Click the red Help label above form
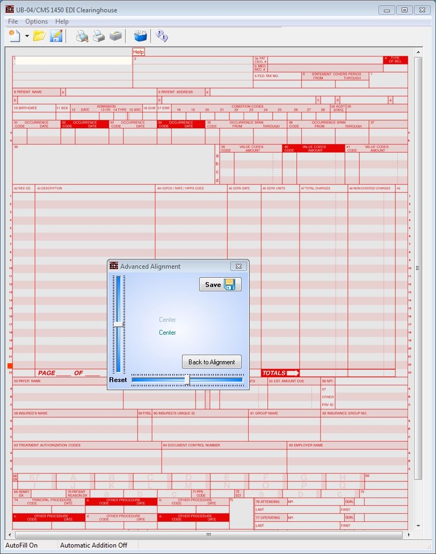 pyautogui.click(x=139, y=52)
